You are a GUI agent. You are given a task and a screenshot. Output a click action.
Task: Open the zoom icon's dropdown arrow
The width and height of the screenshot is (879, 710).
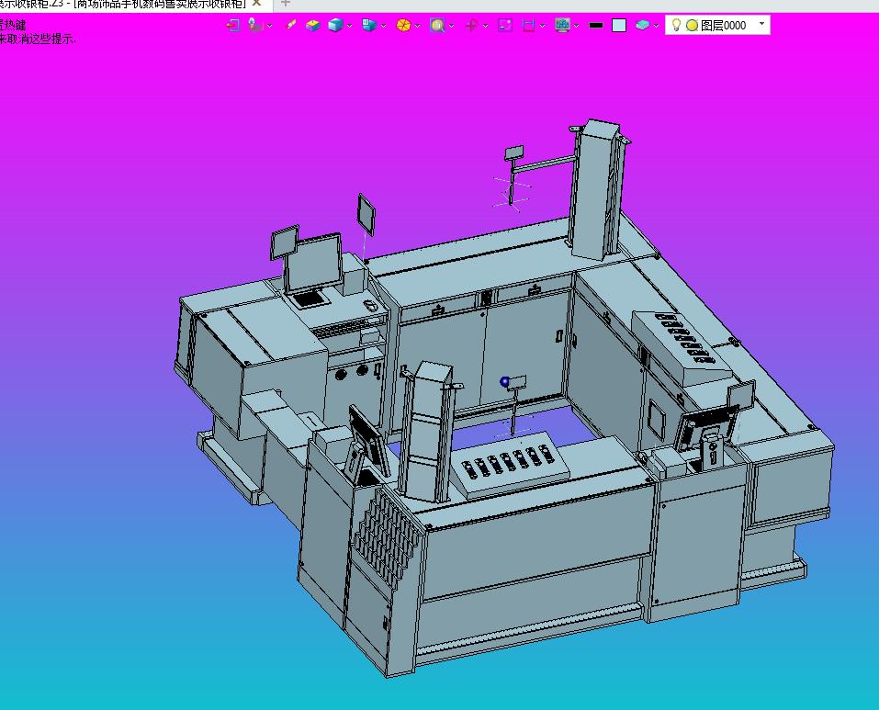click(452, 26)
